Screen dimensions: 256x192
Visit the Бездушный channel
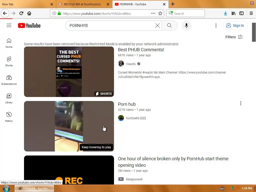134,179
